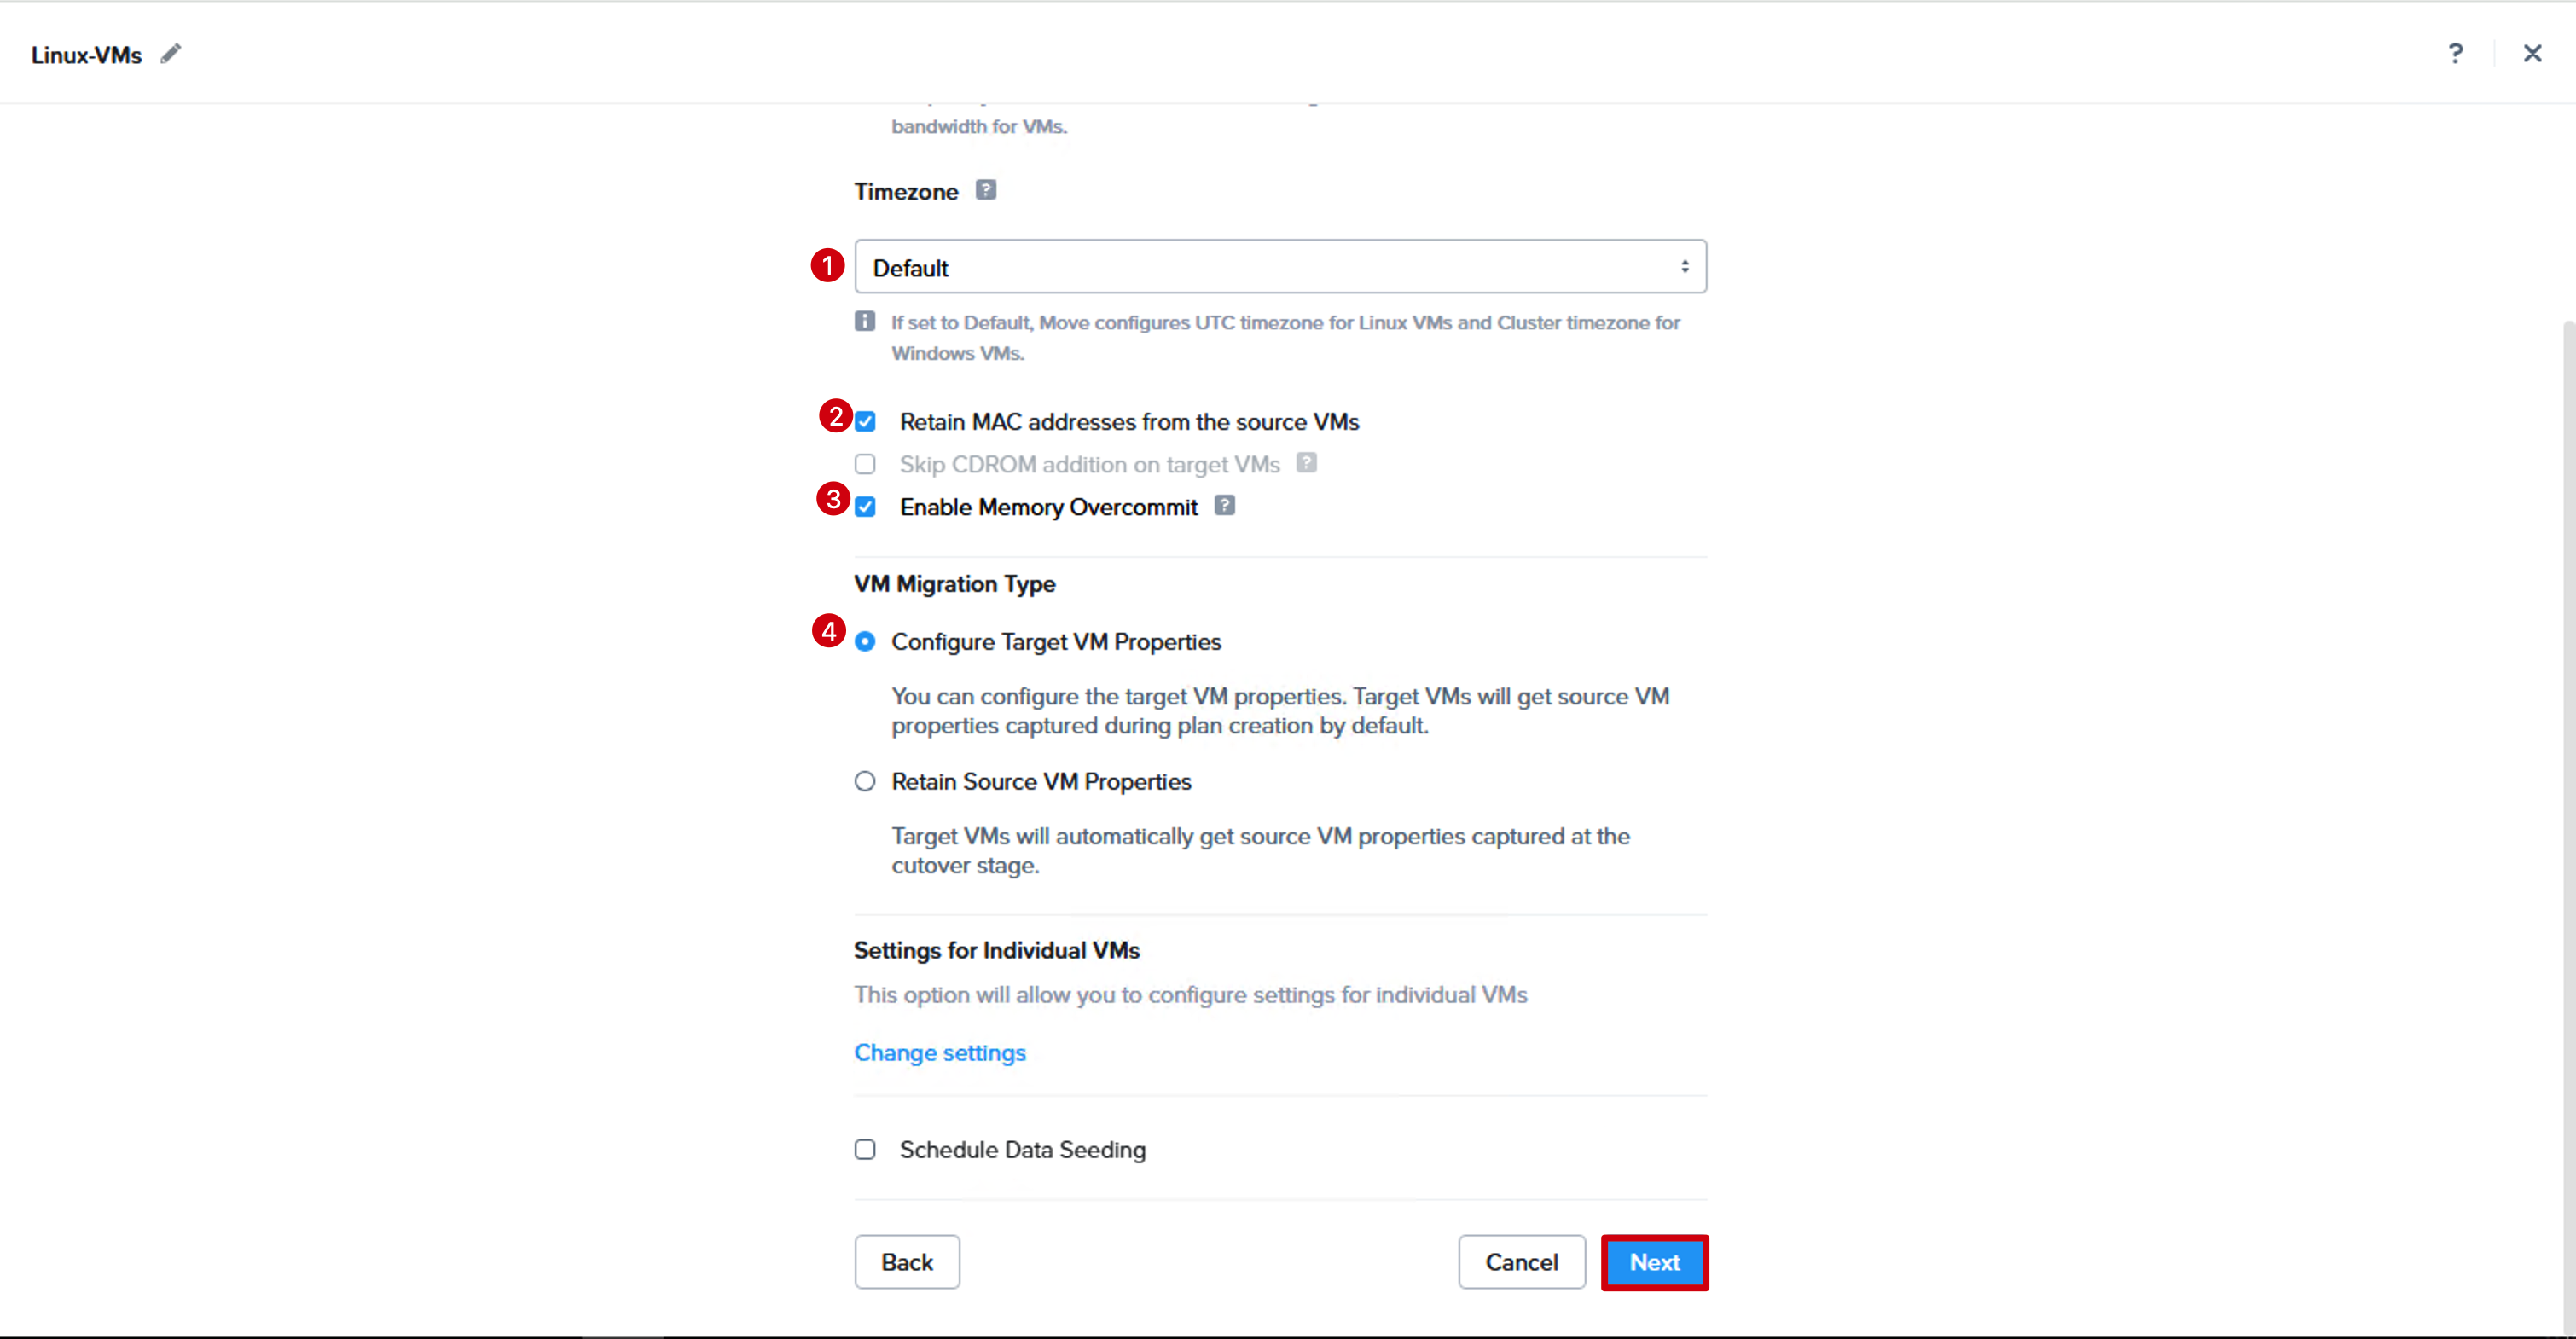Click info icon beside Default timezone note

click(x=865, y=321)
